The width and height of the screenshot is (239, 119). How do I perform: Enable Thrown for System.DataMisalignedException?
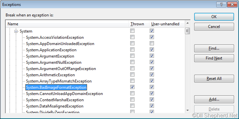pyautogui.click(x=132, y=106)
